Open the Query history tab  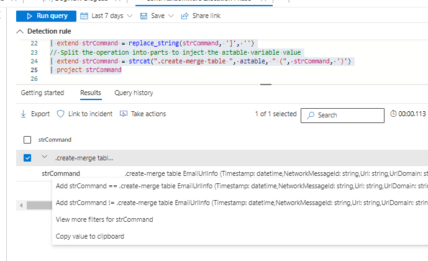(x=134, y=93)
